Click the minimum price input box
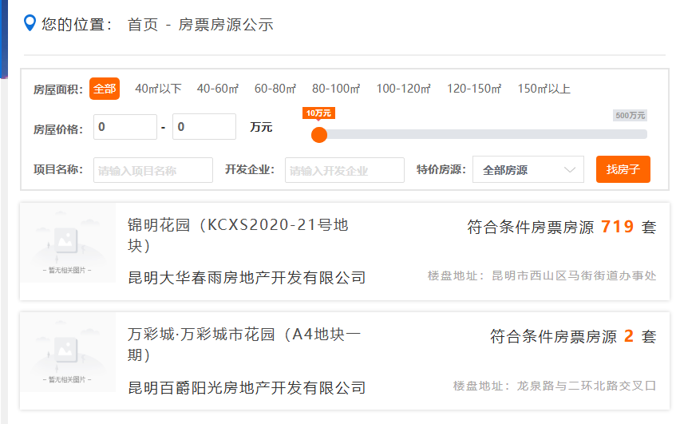 tap(125, 127)
